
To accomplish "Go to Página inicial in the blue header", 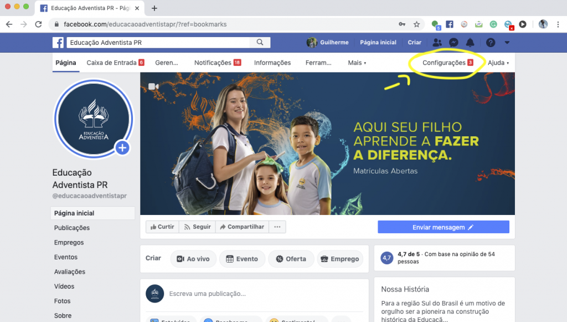I will pyautogui.click(x=378, y=42).
